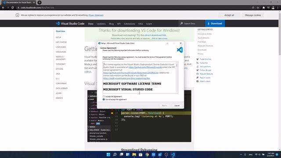Click 'VS Code in Action' in right sidebar

click(x=205, y=34)
